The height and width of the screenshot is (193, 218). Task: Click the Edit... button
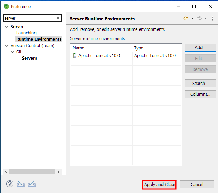coord(200,58)
